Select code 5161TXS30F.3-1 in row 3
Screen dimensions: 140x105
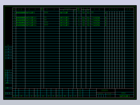coord(31,17)
